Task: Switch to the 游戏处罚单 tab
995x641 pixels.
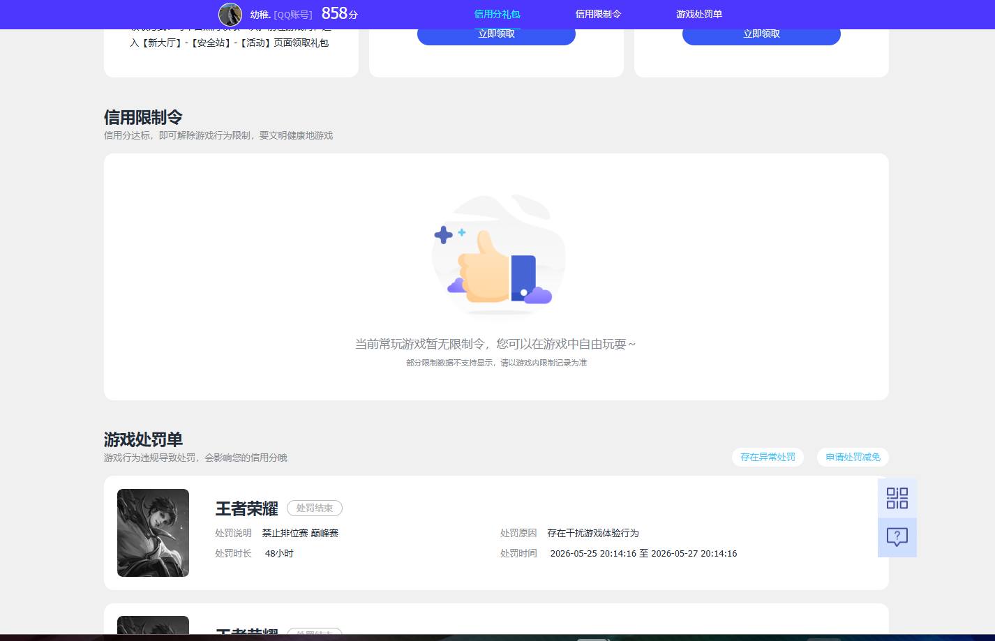Action: tap(699, 14)
